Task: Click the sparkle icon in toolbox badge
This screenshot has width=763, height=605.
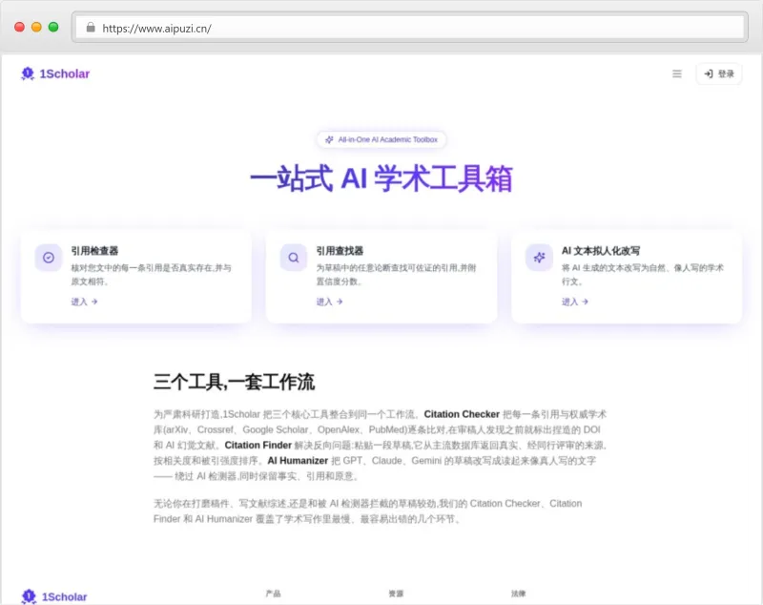Action: pos(329,139)
